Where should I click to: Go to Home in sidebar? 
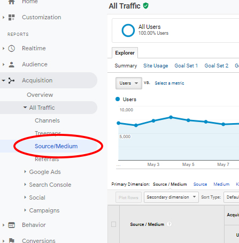[30, 2]
